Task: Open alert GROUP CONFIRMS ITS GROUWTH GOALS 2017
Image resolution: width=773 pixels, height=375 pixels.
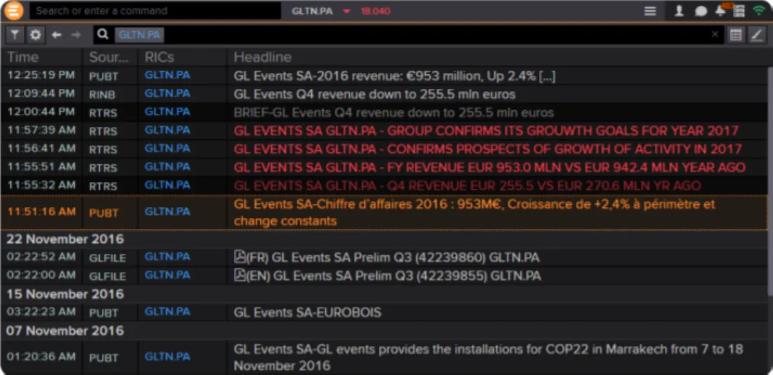Action: pos(486,131)
